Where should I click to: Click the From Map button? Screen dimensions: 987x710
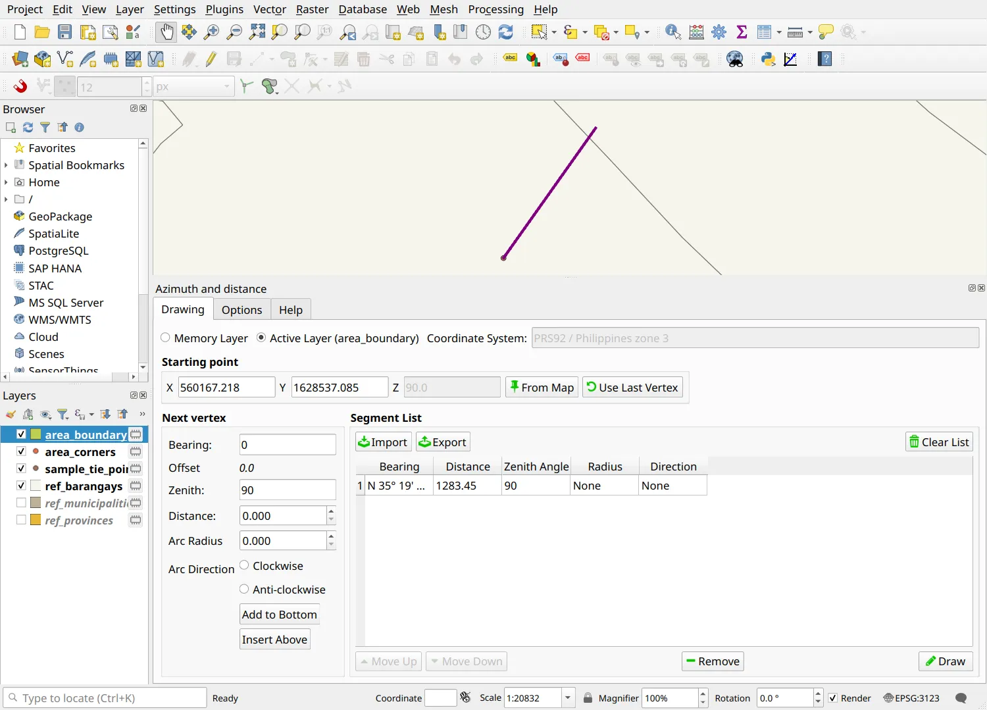(x=542, y=387)
